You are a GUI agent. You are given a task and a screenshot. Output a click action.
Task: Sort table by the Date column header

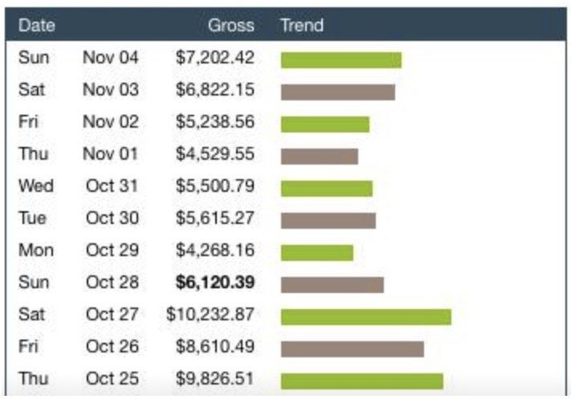[37, 25]
